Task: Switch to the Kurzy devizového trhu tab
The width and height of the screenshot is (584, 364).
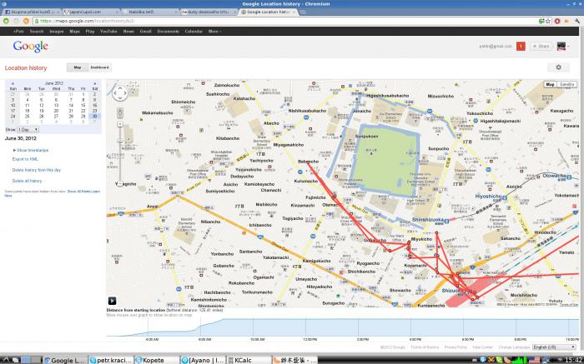Action: click(208, 12)
